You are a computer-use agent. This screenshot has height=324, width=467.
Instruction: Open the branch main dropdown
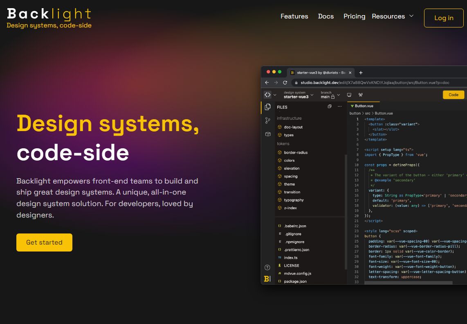pyautogui.click(x=330, y=95)
